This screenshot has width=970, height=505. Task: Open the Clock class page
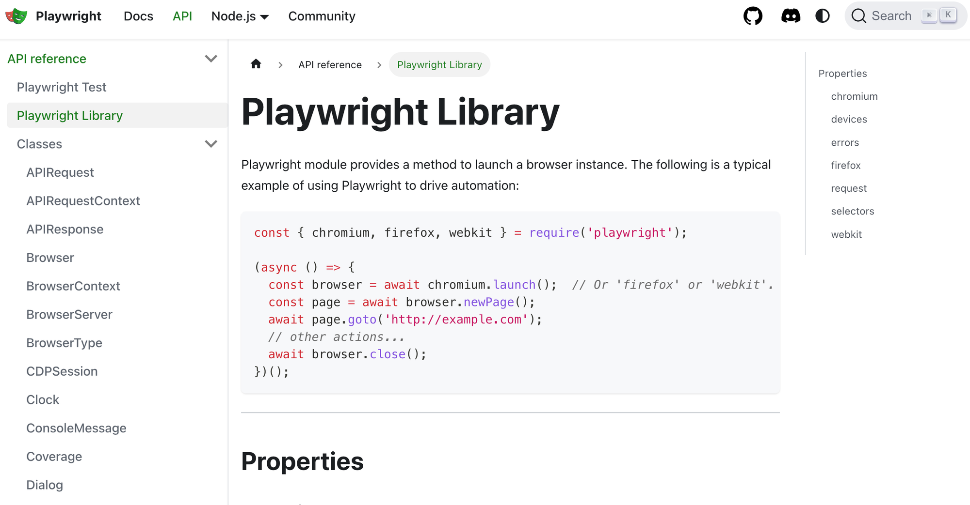[x=43, y=400]
